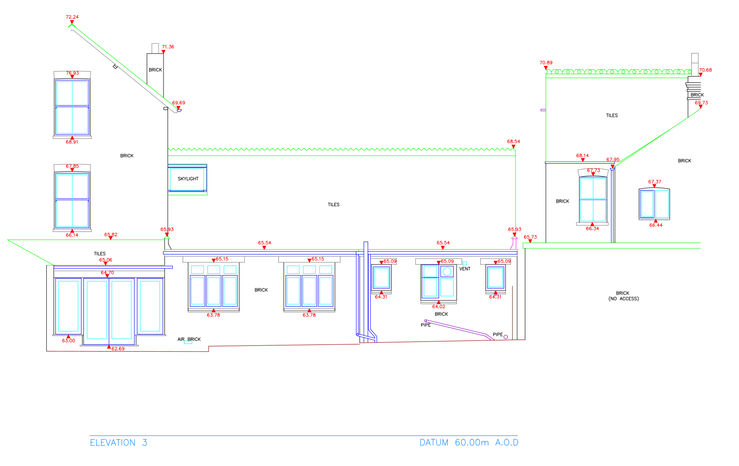Click the level value '69.73'
739x466 pixels.
(702, 103)
